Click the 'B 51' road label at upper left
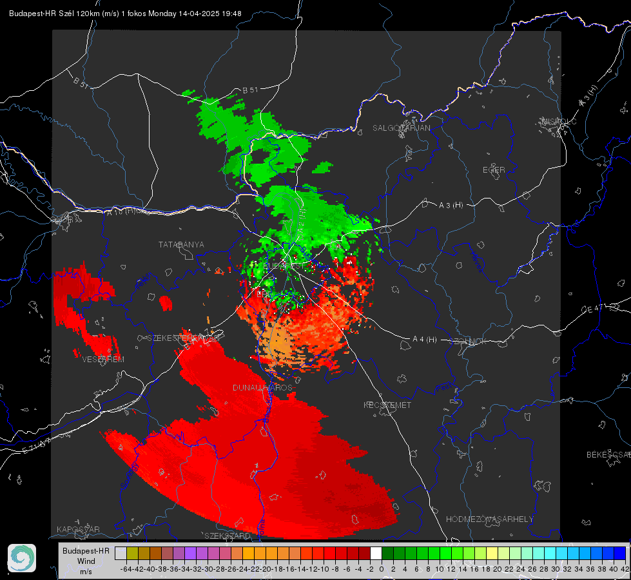631x580 pixels. [81, 83]
